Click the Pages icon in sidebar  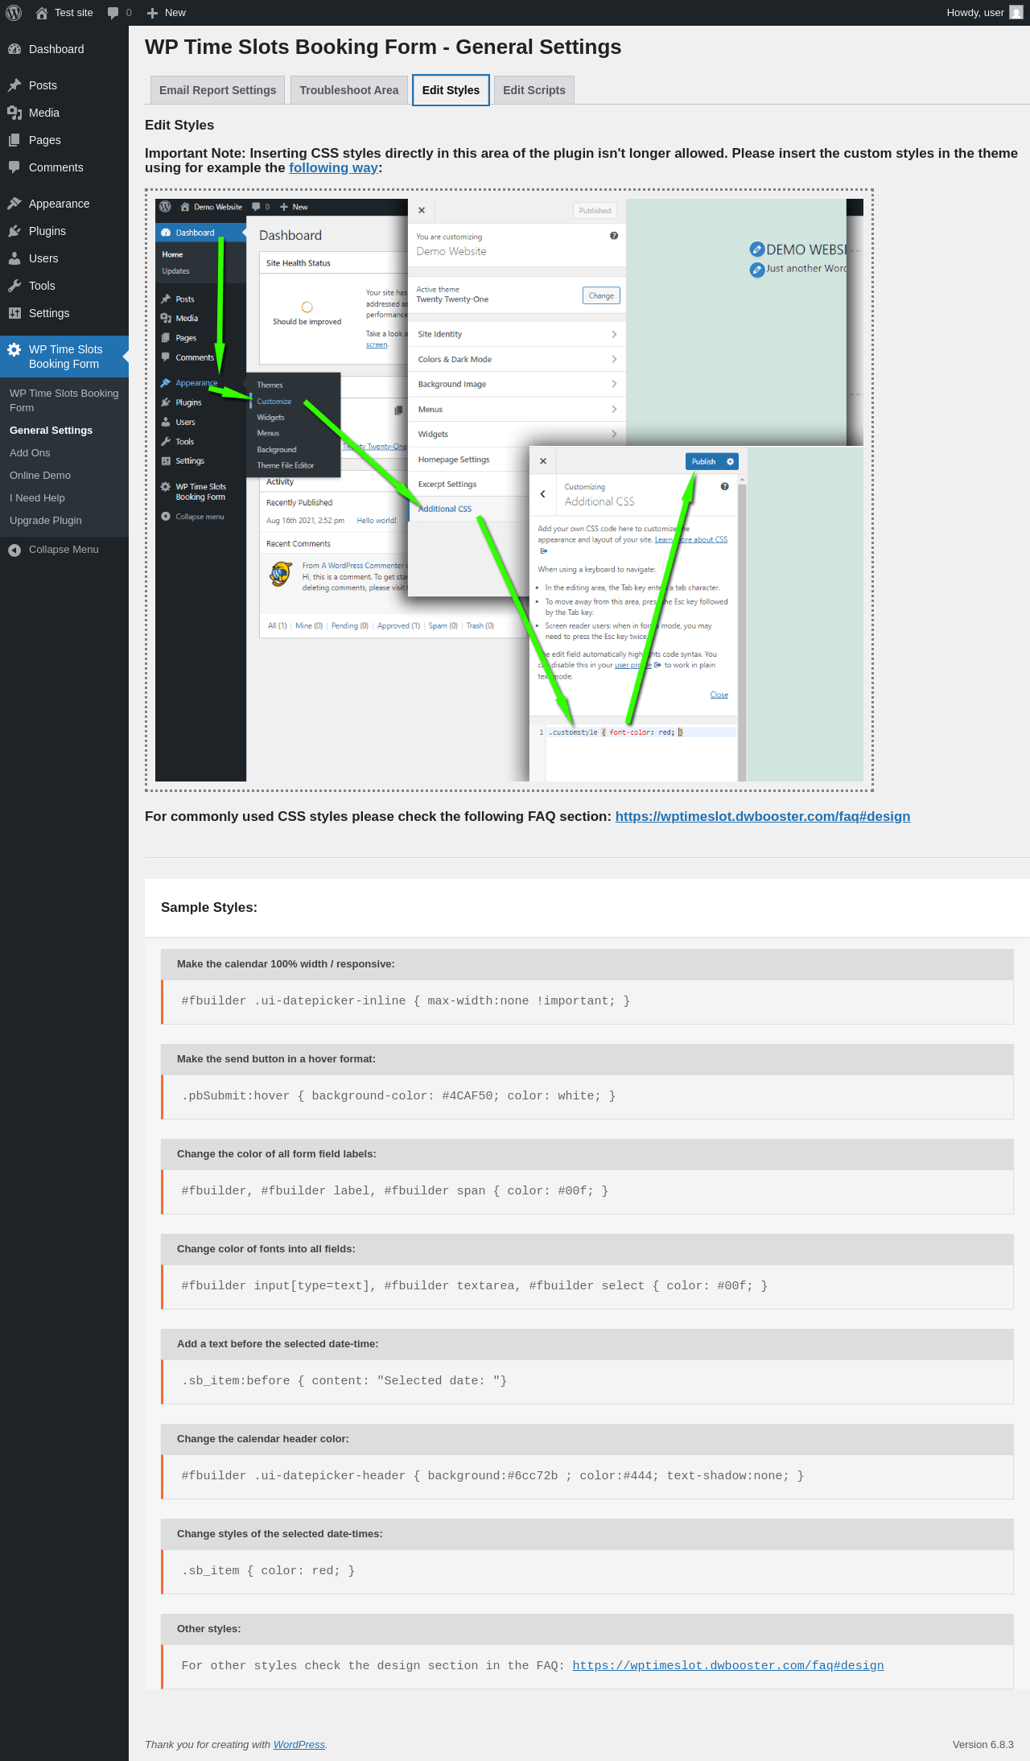point(14,140)
